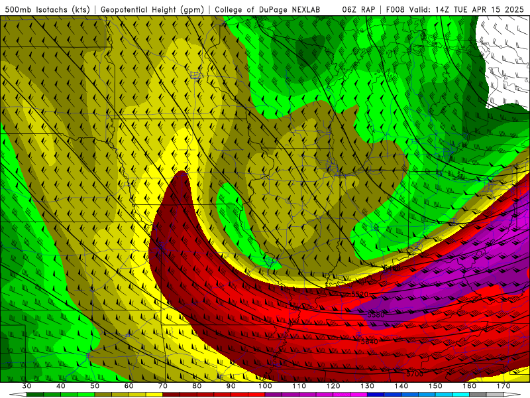Click the 5520 height contour label
The width and height of the screenshot is (530, 398).
[x=360, y=294]
